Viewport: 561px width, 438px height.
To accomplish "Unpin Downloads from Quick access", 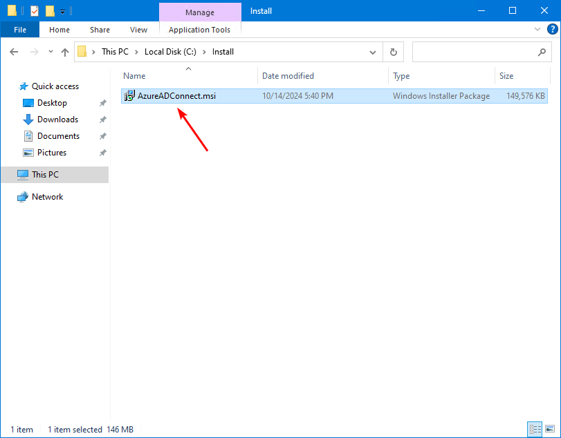I will coord(102,120).
